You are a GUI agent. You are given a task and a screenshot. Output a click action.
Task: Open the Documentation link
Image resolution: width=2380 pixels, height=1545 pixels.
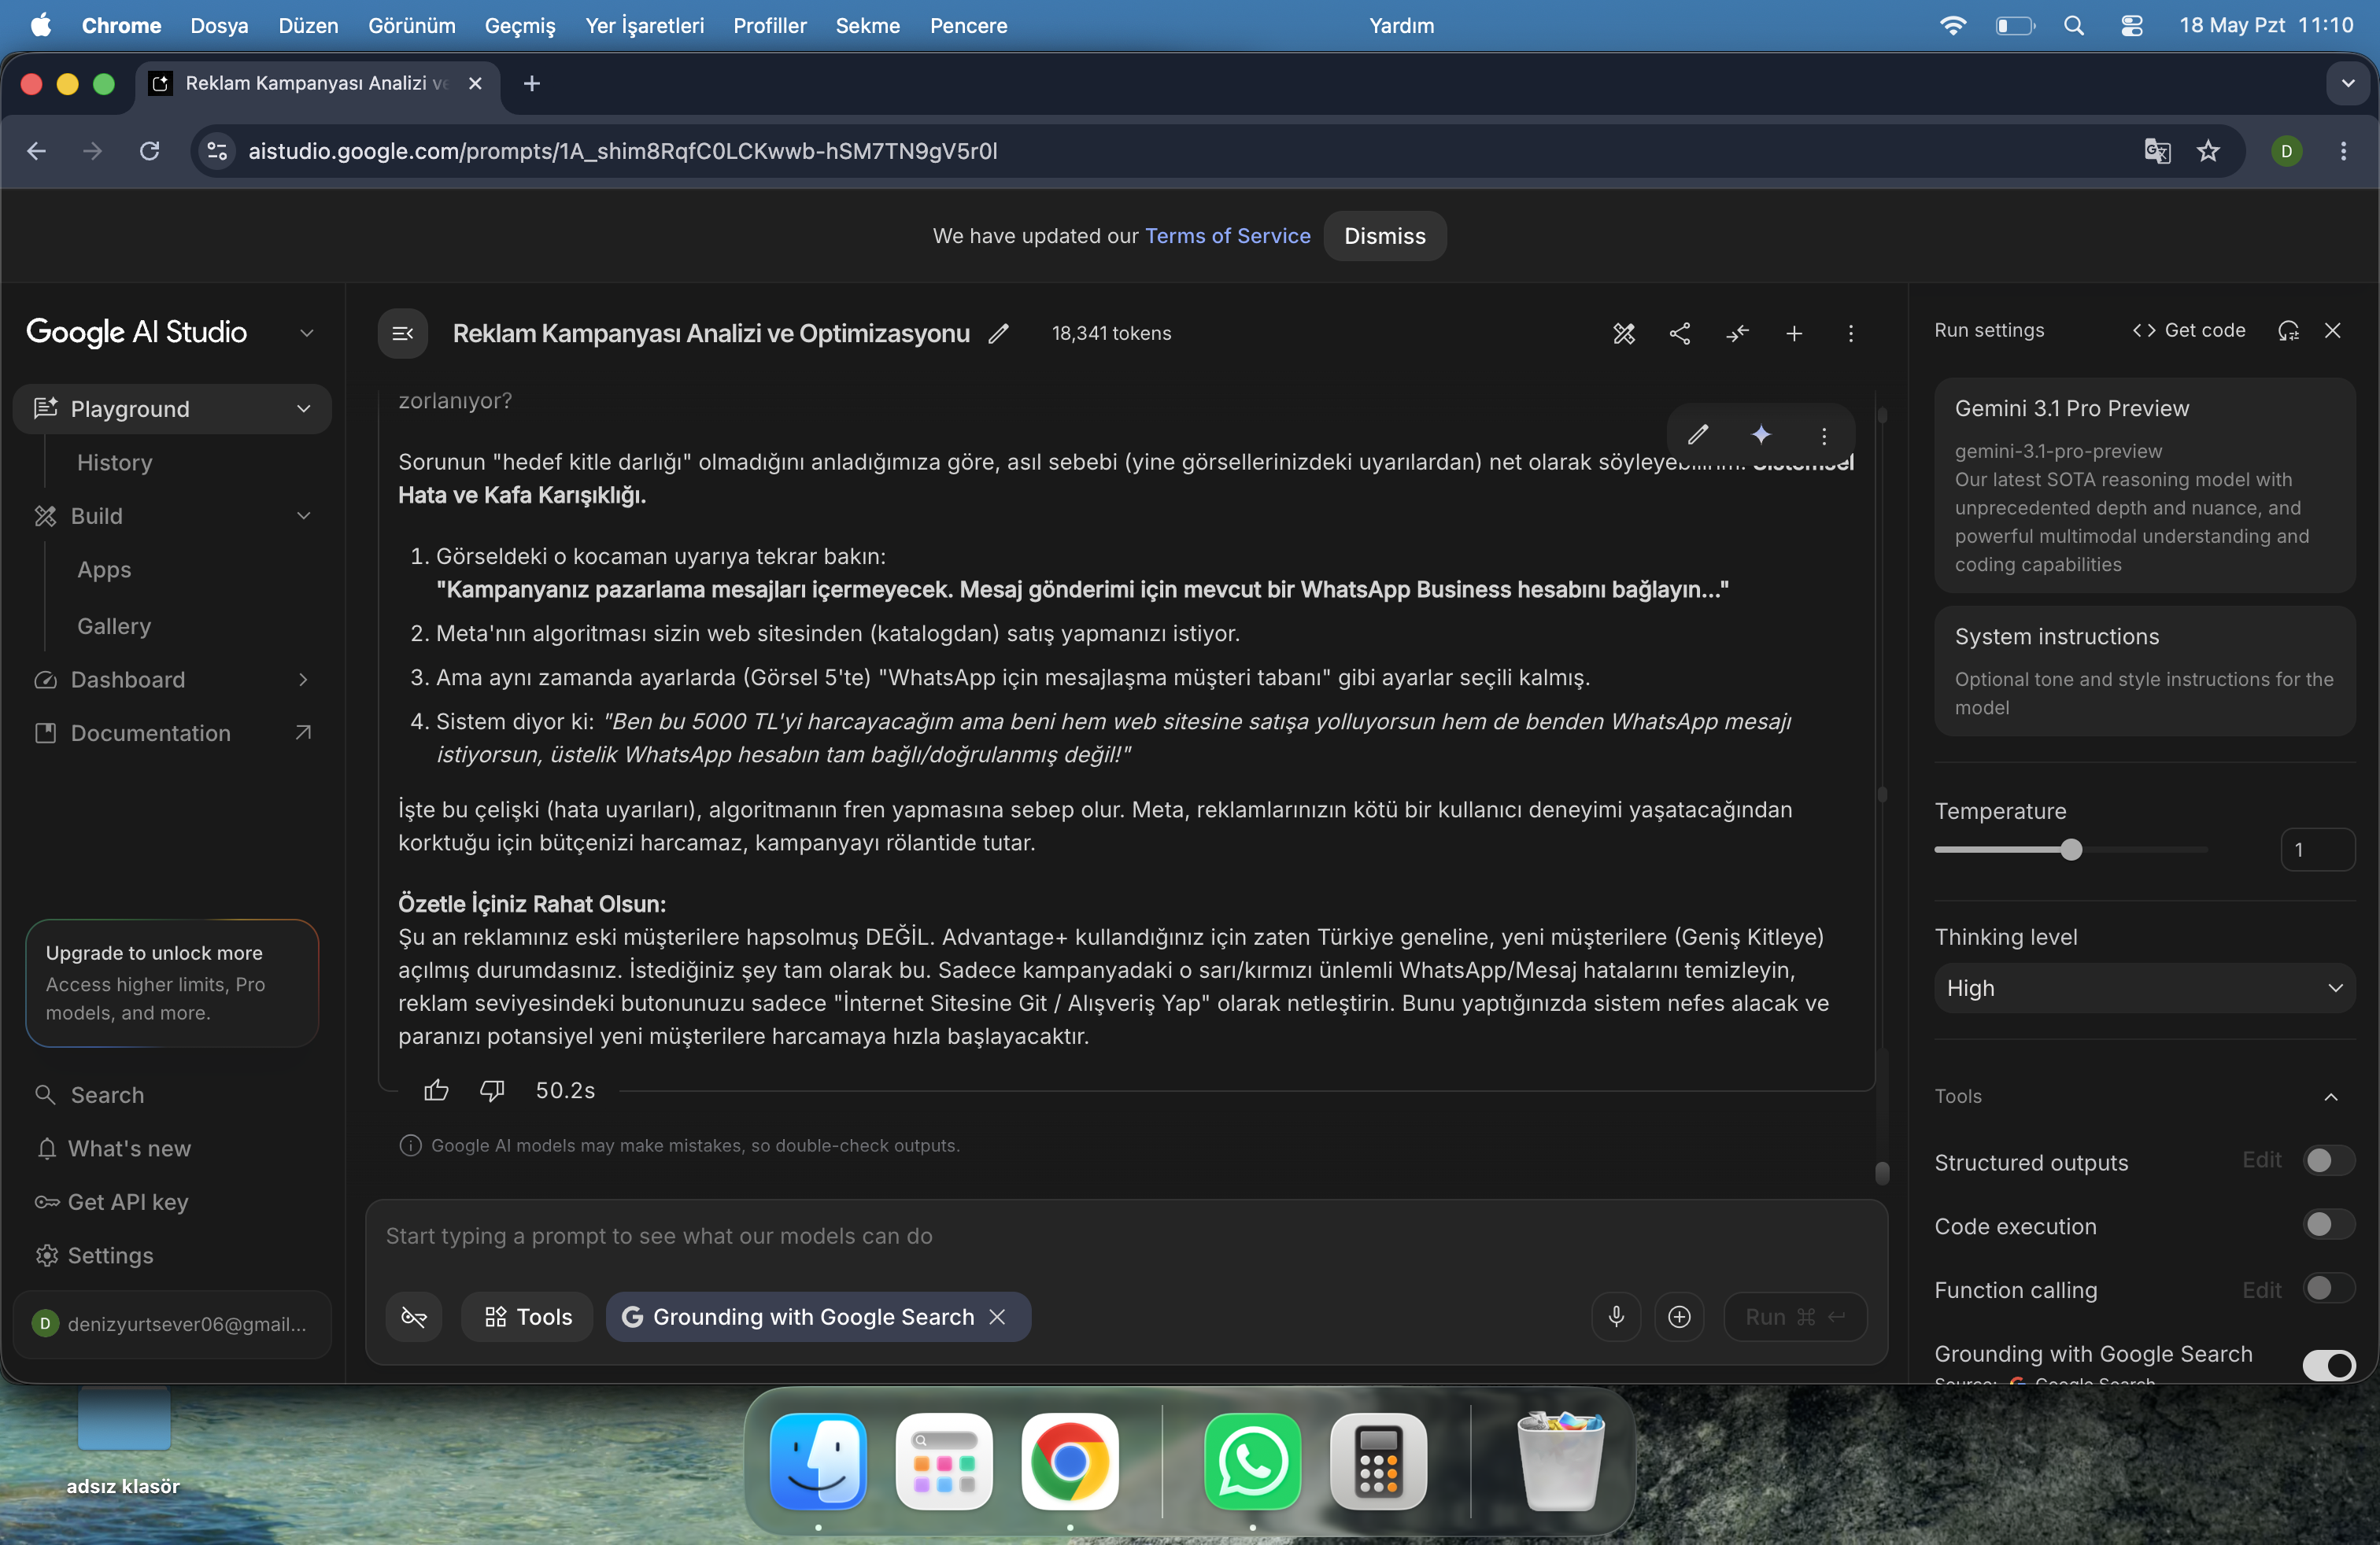click(172, 733)
